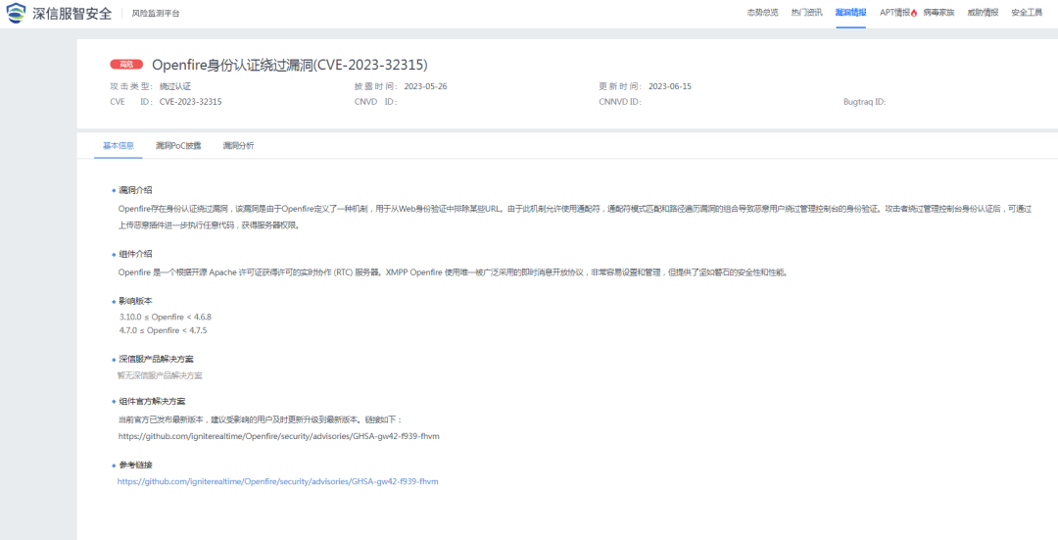The height and width of the screenshot is (540, 1058).
Task: Click the CNNVD ID field label
Action: (620, 102)
